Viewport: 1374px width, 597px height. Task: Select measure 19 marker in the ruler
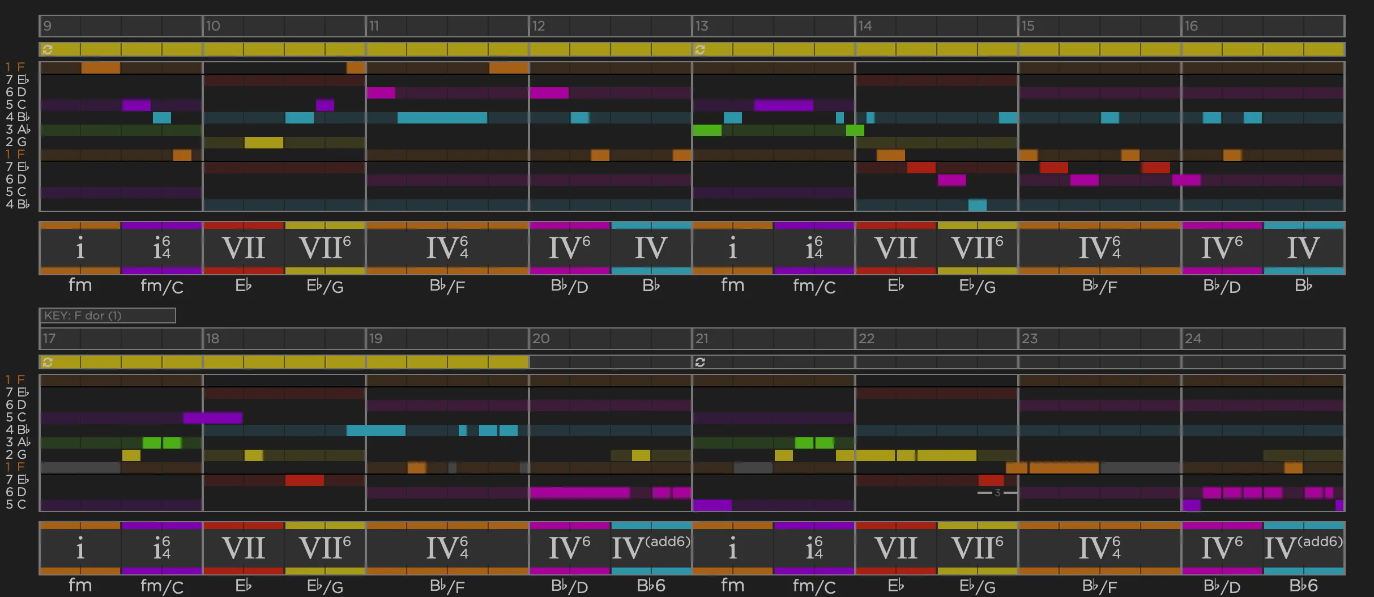coord(375,339)
